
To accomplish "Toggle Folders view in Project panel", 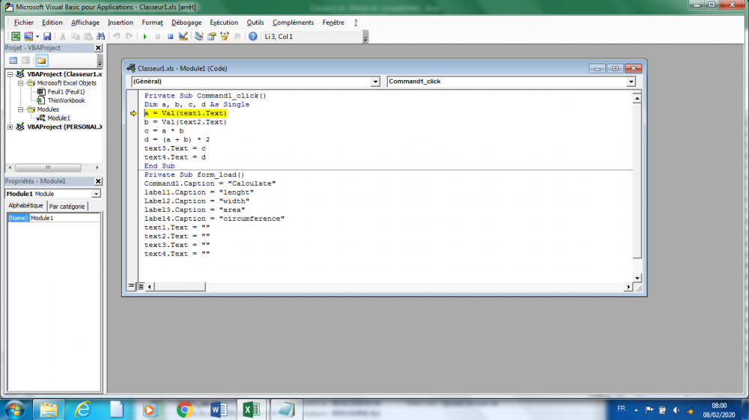I will (40, 60).
